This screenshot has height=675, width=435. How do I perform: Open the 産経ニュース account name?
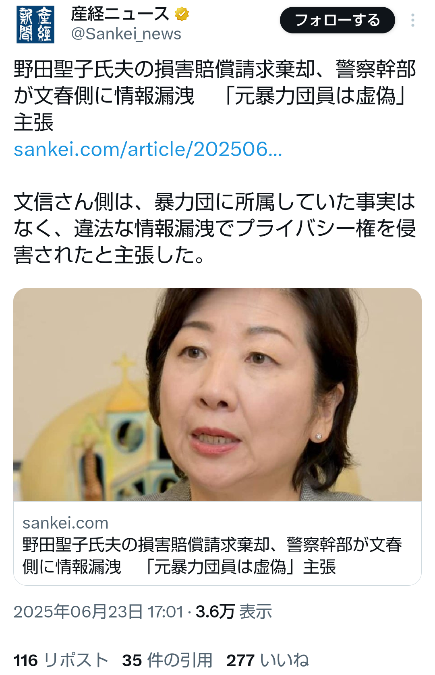pos(120,14)
